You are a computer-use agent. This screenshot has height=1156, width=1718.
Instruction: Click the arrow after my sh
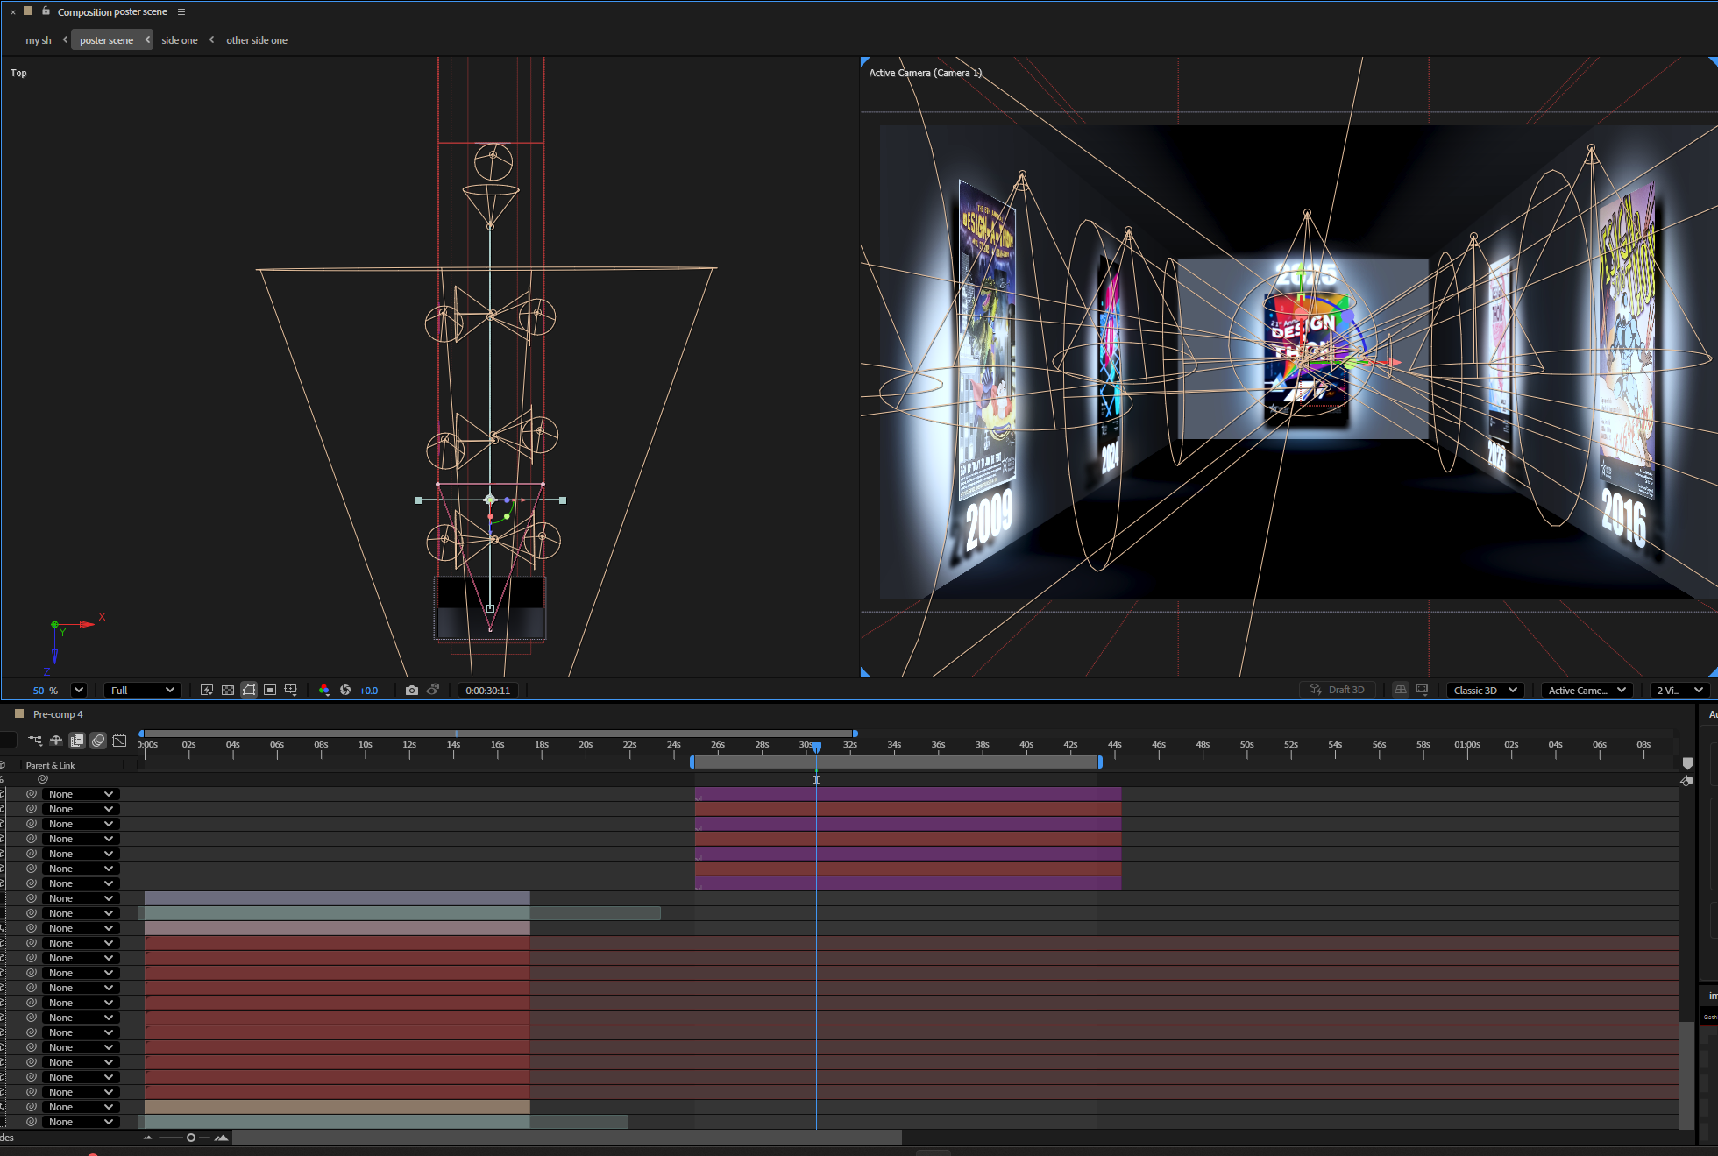pyautogui.click(x=65, y=39)
